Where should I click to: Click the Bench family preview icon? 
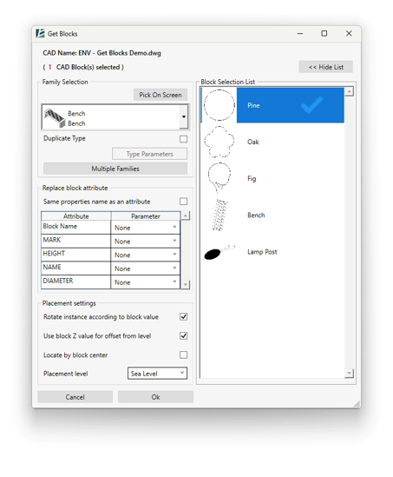[x=55, y=117]
